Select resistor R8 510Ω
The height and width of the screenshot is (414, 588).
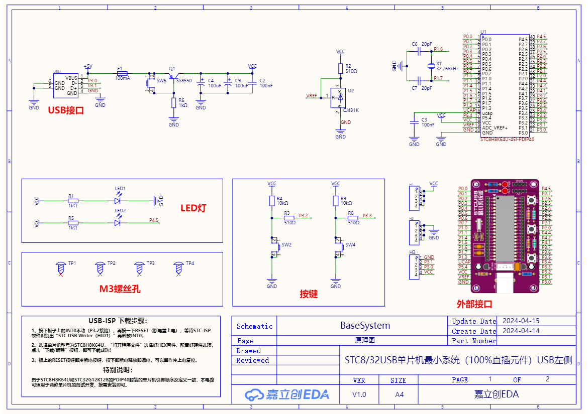click(x=353, y=217)
